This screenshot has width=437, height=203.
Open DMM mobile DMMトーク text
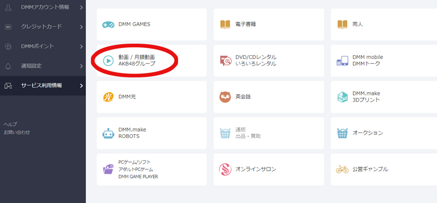pyautogui.click(x=368, y=61)
